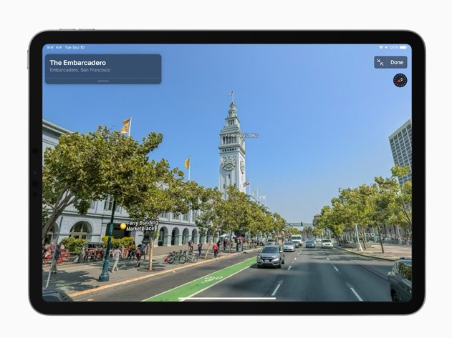Tap the minimize Look Around view icon
The image size is (452, 338).
pyautogui.click(x=380, y=62)
